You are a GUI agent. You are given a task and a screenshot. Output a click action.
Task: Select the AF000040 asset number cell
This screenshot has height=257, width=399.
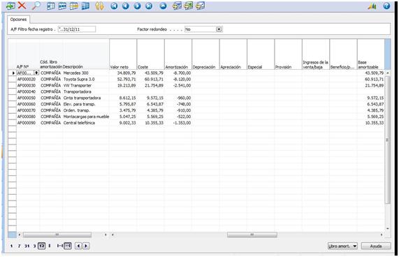(x=28, y=91)
